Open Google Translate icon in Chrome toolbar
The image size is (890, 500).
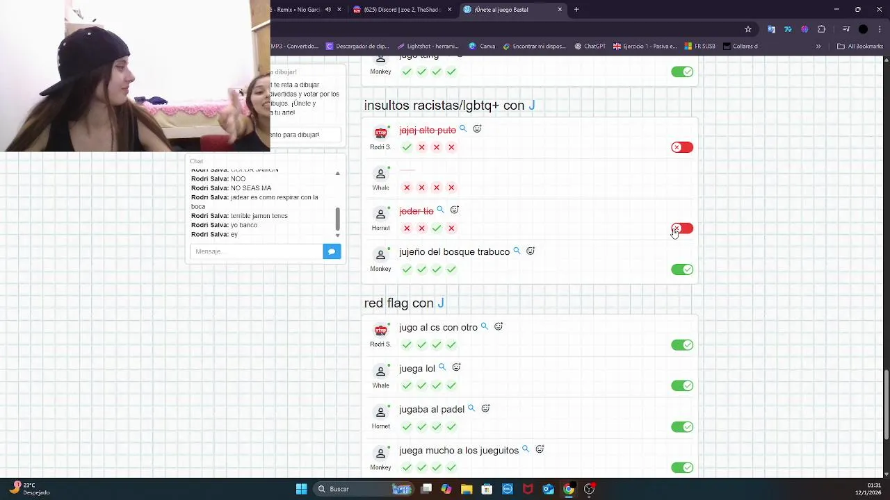pos(771,29)
